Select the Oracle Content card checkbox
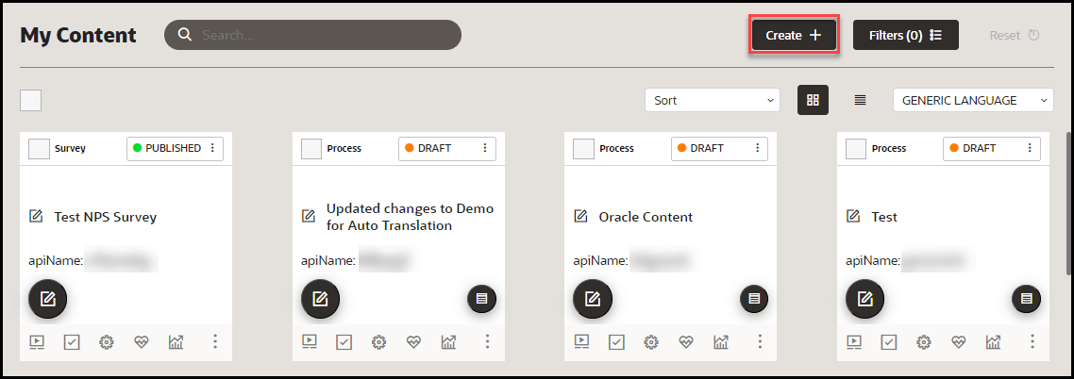1074x379 pixels. pos(583,148)
